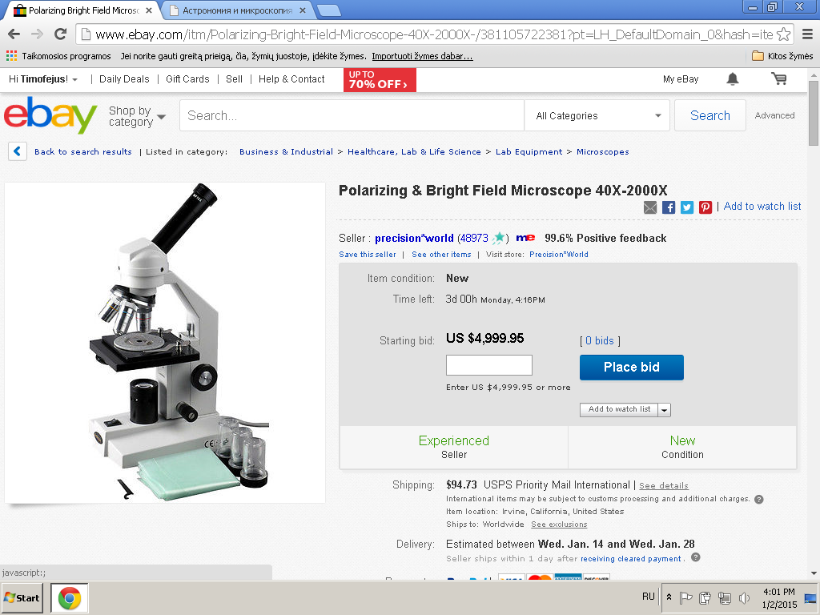Click the Action Center flag tray icon

pos(686,597)
